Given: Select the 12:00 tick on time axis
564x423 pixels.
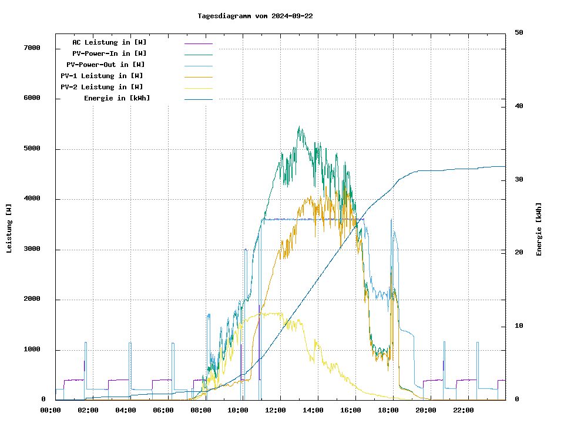Looking at the screenshot, I should pos(276,410).
